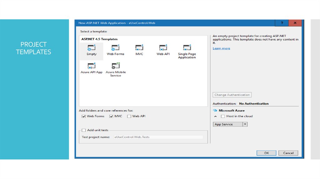Click the Cancel button

tap(288, 153)
